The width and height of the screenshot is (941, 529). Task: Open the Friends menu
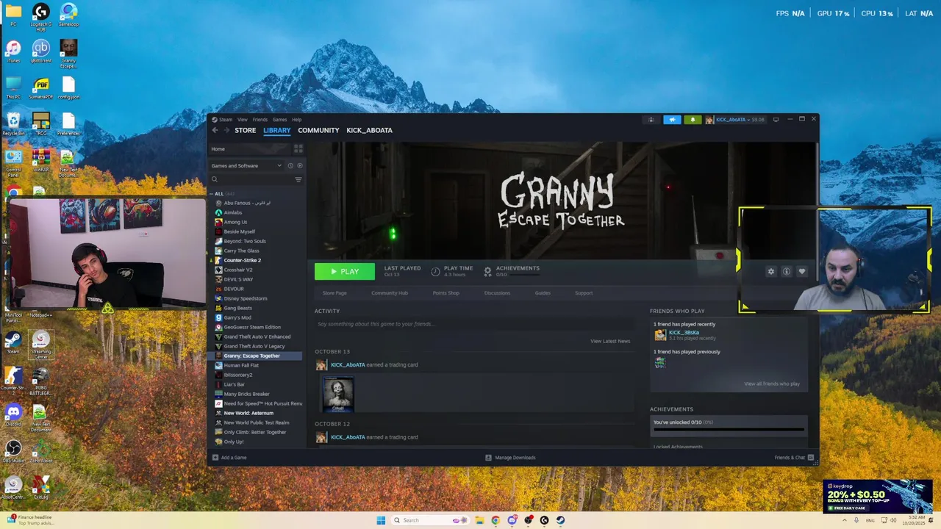click(260, 120)
